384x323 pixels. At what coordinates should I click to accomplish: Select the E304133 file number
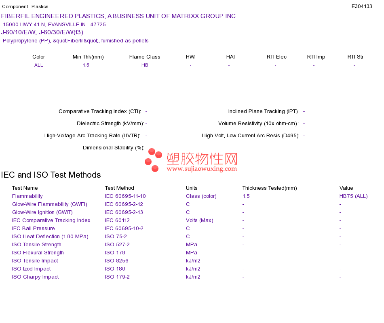[362, 6]
